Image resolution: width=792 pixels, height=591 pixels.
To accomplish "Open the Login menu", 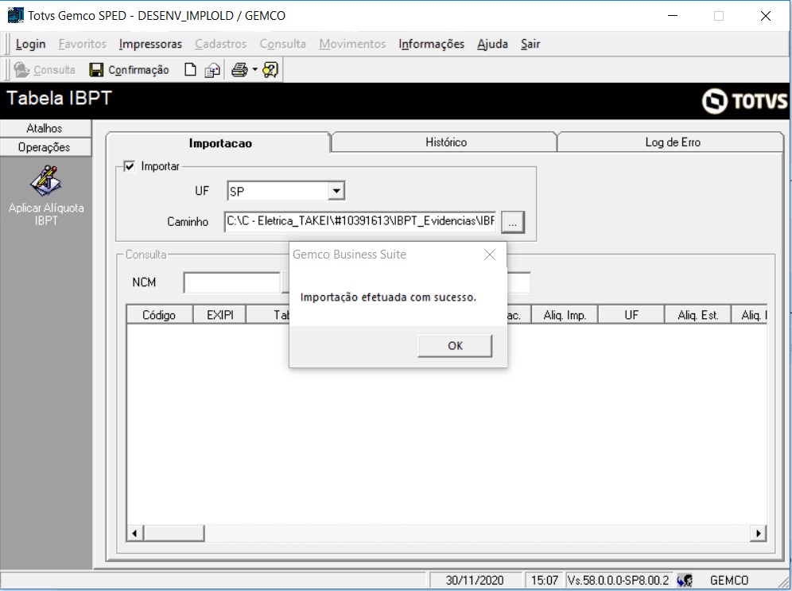I will click(30, 44).
